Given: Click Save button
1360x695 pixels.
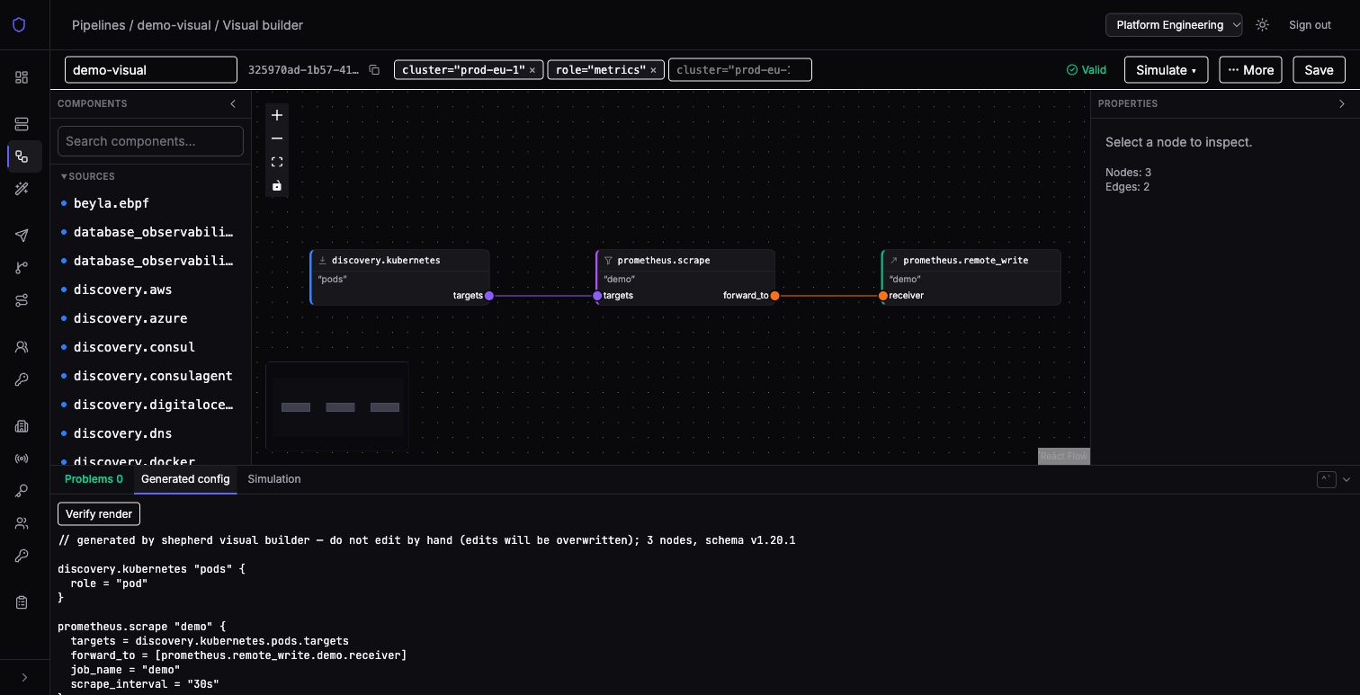Looking at the screenshot, I should [1319, 70].
